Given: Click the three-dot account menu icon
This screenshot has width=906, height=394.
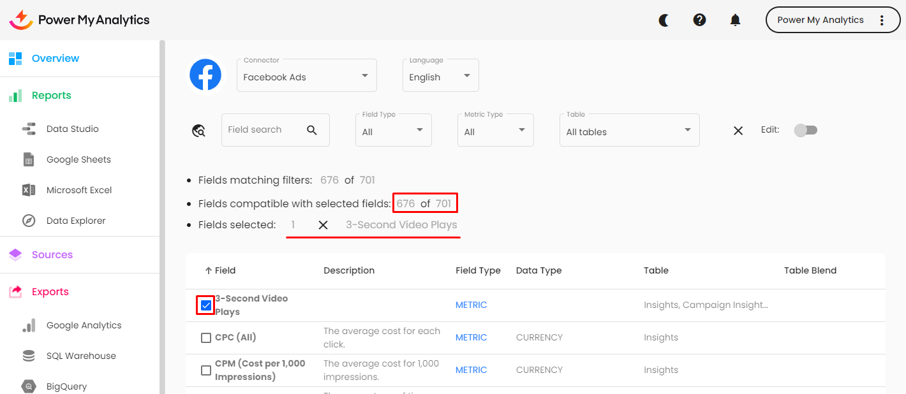Looking at the screenshot, I should coord(882,20).
